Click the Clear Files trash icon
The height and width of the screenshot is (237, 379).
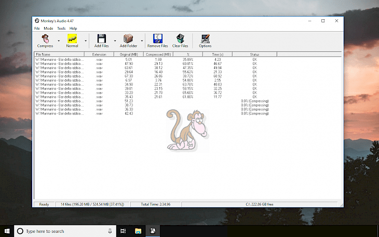pos(180,39)
